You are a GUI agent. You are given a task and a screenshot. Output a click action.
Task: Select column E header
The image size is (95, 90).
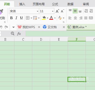[59, 39]
